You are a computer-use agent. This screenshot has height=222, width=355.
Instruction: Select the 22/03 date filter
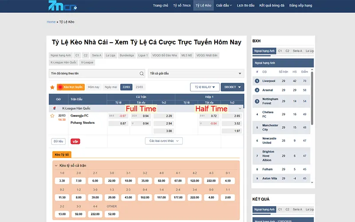coord(126,87)
